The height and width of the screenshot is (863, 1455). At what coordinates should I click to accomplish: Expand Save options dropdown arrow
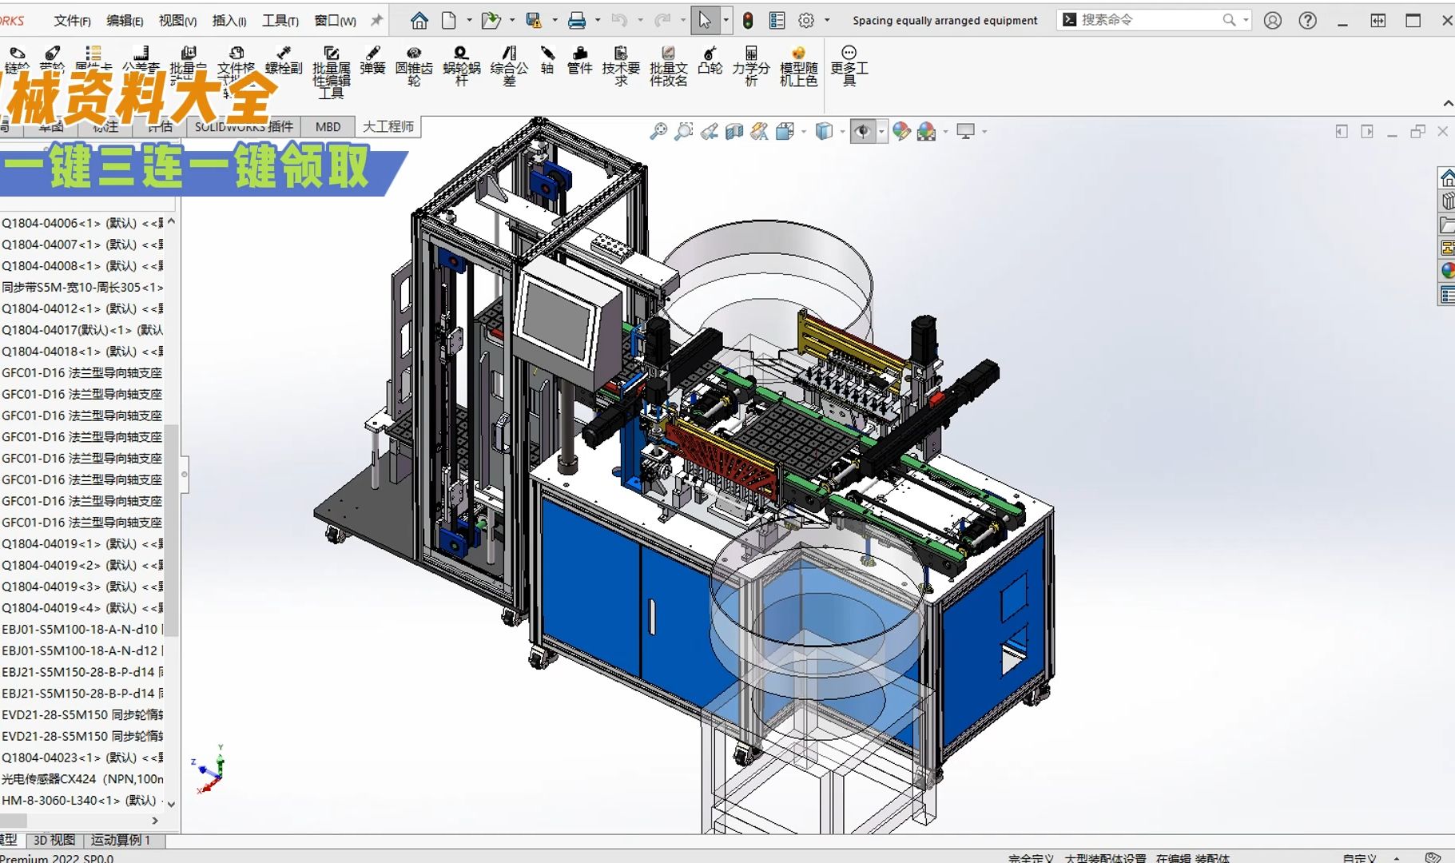click(555, 20)
